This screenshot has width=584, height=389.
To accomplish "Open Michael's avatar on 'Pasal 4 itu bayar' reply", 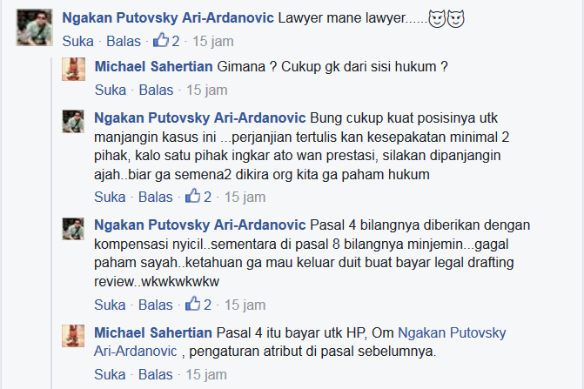I will click(x=73, y=336).
